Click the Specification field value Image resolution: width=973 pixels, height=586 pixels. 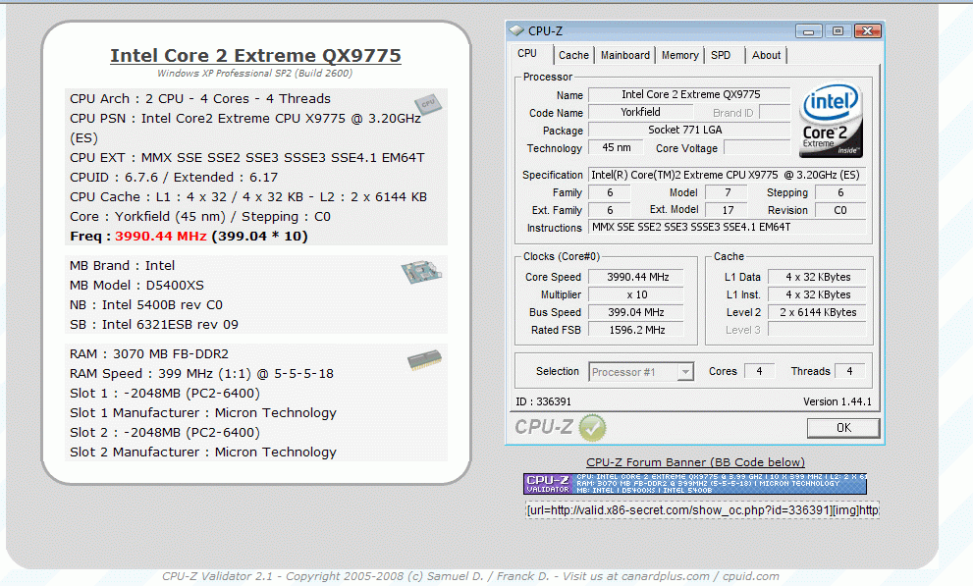tap(727, 175)
